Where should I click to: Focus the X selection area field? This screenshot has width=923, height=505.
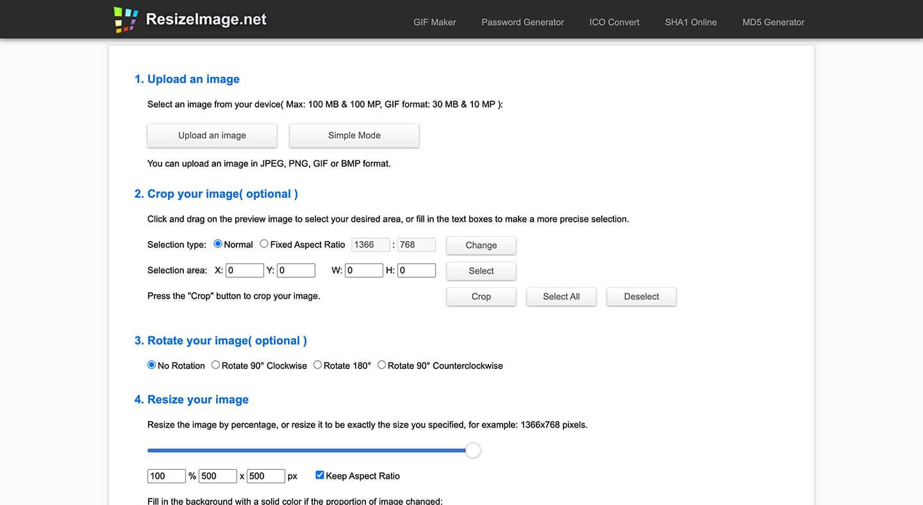point(245,270)
